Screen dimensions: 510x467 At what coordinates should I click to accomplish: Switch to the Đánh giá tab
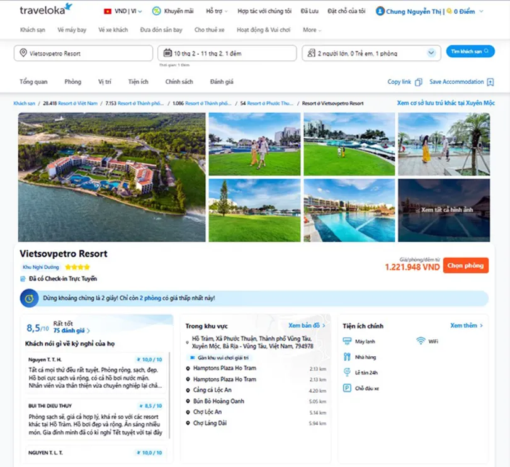222,82
